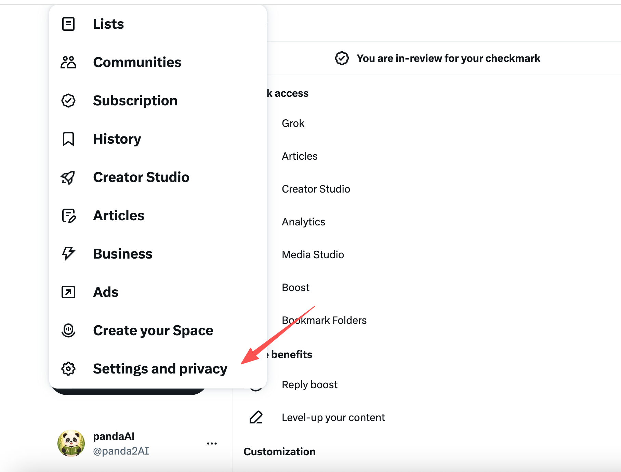Click the in-review checkmark banner text
The height and width of the screenshot is (472, 621).
click(448, 58)
